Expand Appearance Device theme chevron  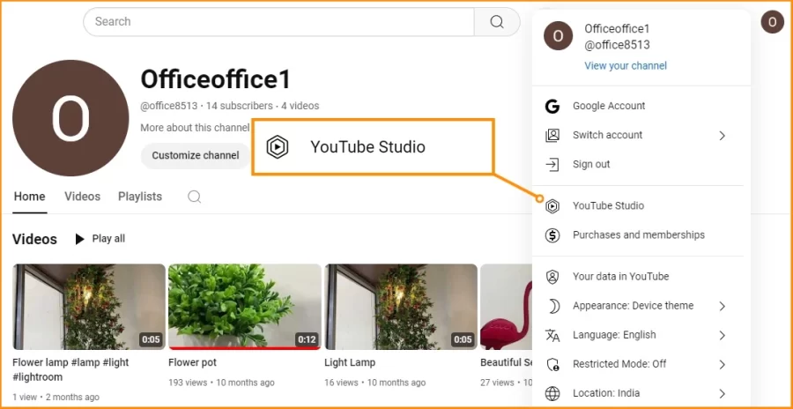click(x=723, y=306)
